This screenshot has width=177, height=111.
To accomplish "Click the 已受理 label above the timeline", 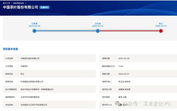I will (x=34, y=24).
